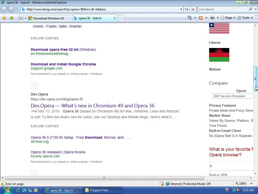
Task: Click the Error on page warning icon
Action: pyautogui.click(x=3, y=184)
